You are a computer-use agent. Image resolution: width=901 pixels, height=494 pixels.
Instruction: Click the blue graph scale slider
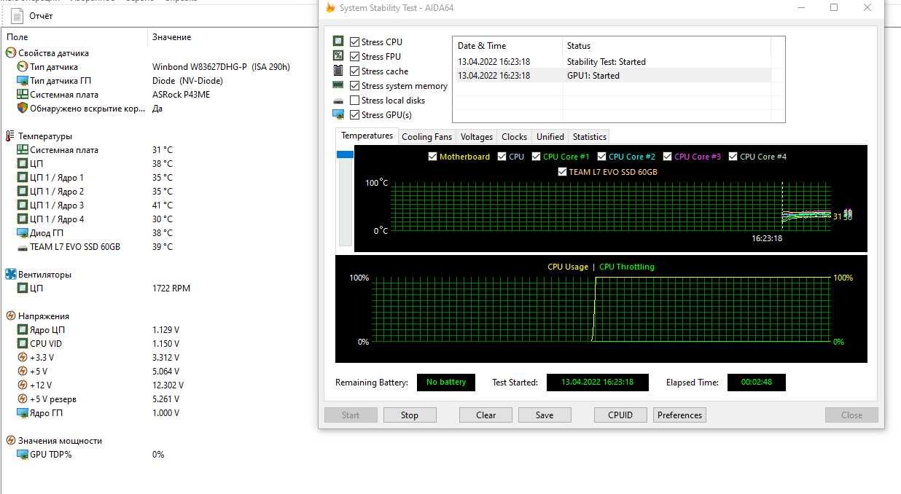pos(345,154)
